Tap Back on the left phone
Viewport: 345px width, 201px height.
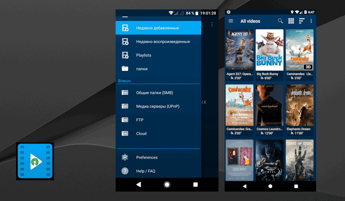[x=138, y=184]
